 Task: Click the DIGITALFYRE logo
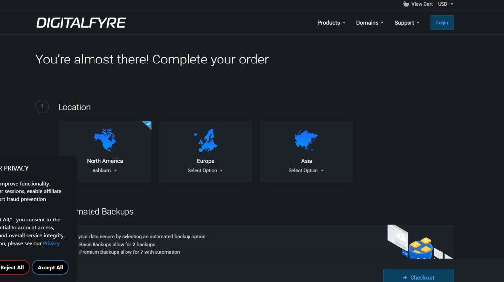81,23
